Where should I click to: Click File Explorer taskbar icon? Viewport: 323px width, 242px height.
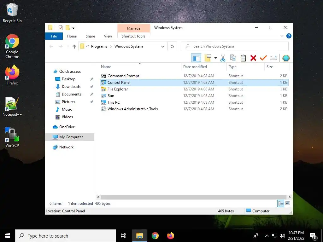[x=139, y=236]
